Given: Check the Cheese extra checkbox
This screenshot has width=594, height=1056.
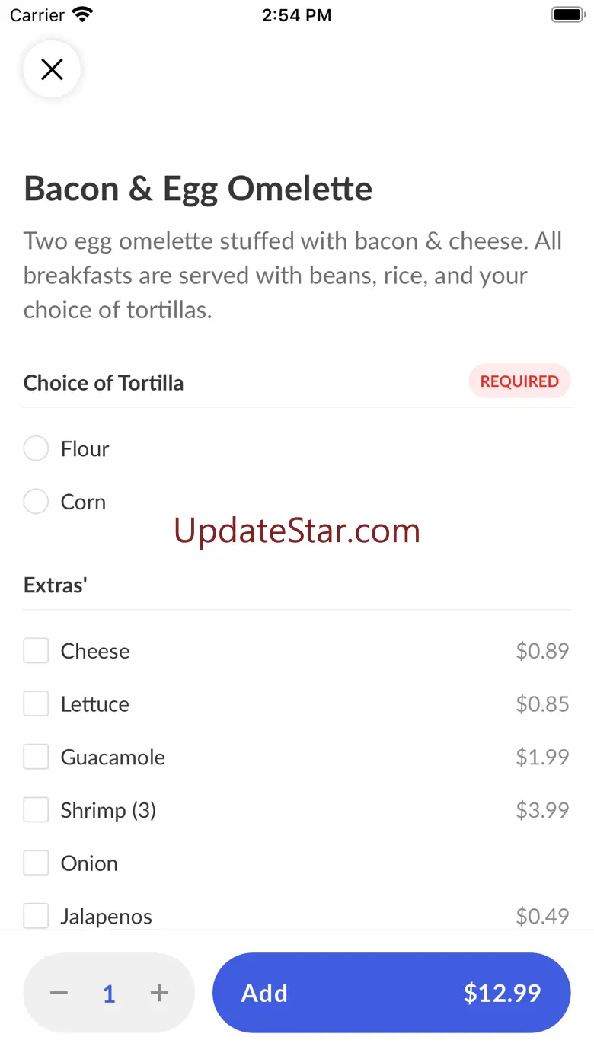Looking at the screenshot, I should 36,651.
